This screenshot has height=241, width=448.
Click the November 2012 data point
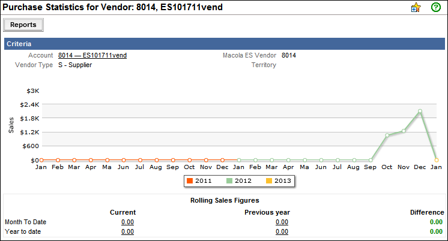404,131
